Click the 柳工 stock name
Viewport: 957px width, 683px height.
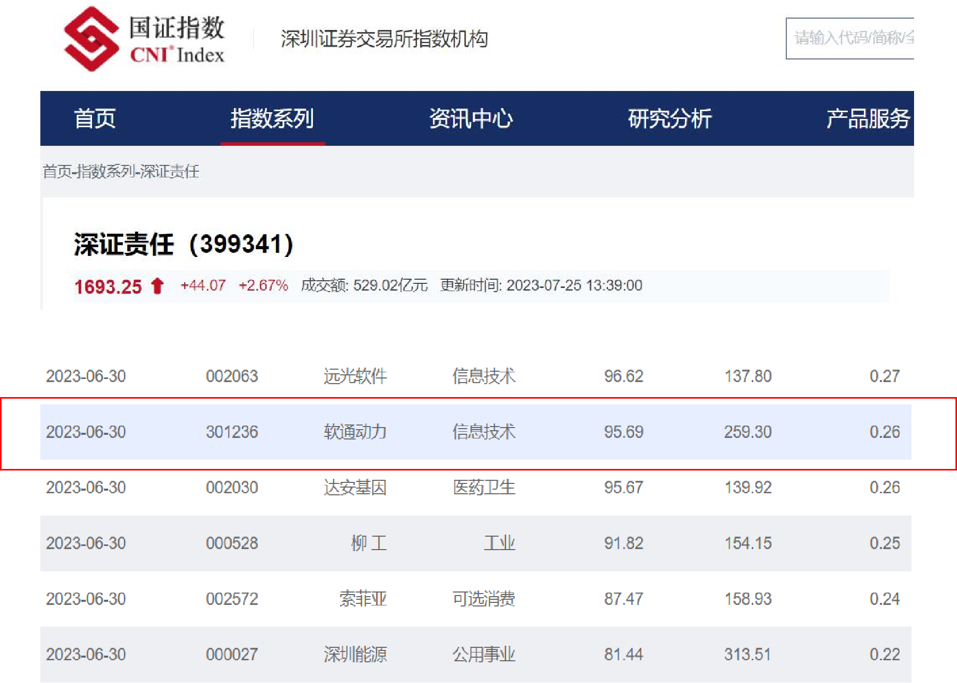click(367, 542)
